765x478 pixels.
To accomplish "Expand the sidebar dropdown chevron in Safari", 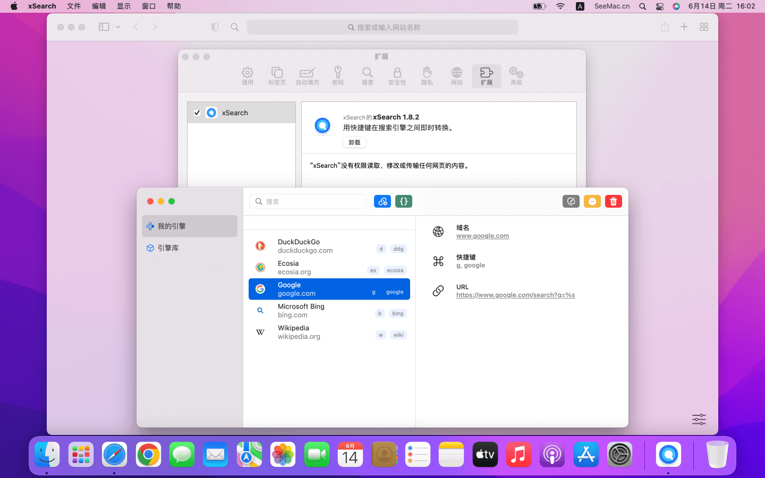I will [x=118, y=27].
